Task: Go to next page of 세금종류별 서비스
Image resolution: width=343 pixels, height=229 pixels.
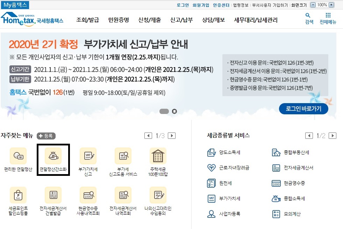Action: point(333,136)
